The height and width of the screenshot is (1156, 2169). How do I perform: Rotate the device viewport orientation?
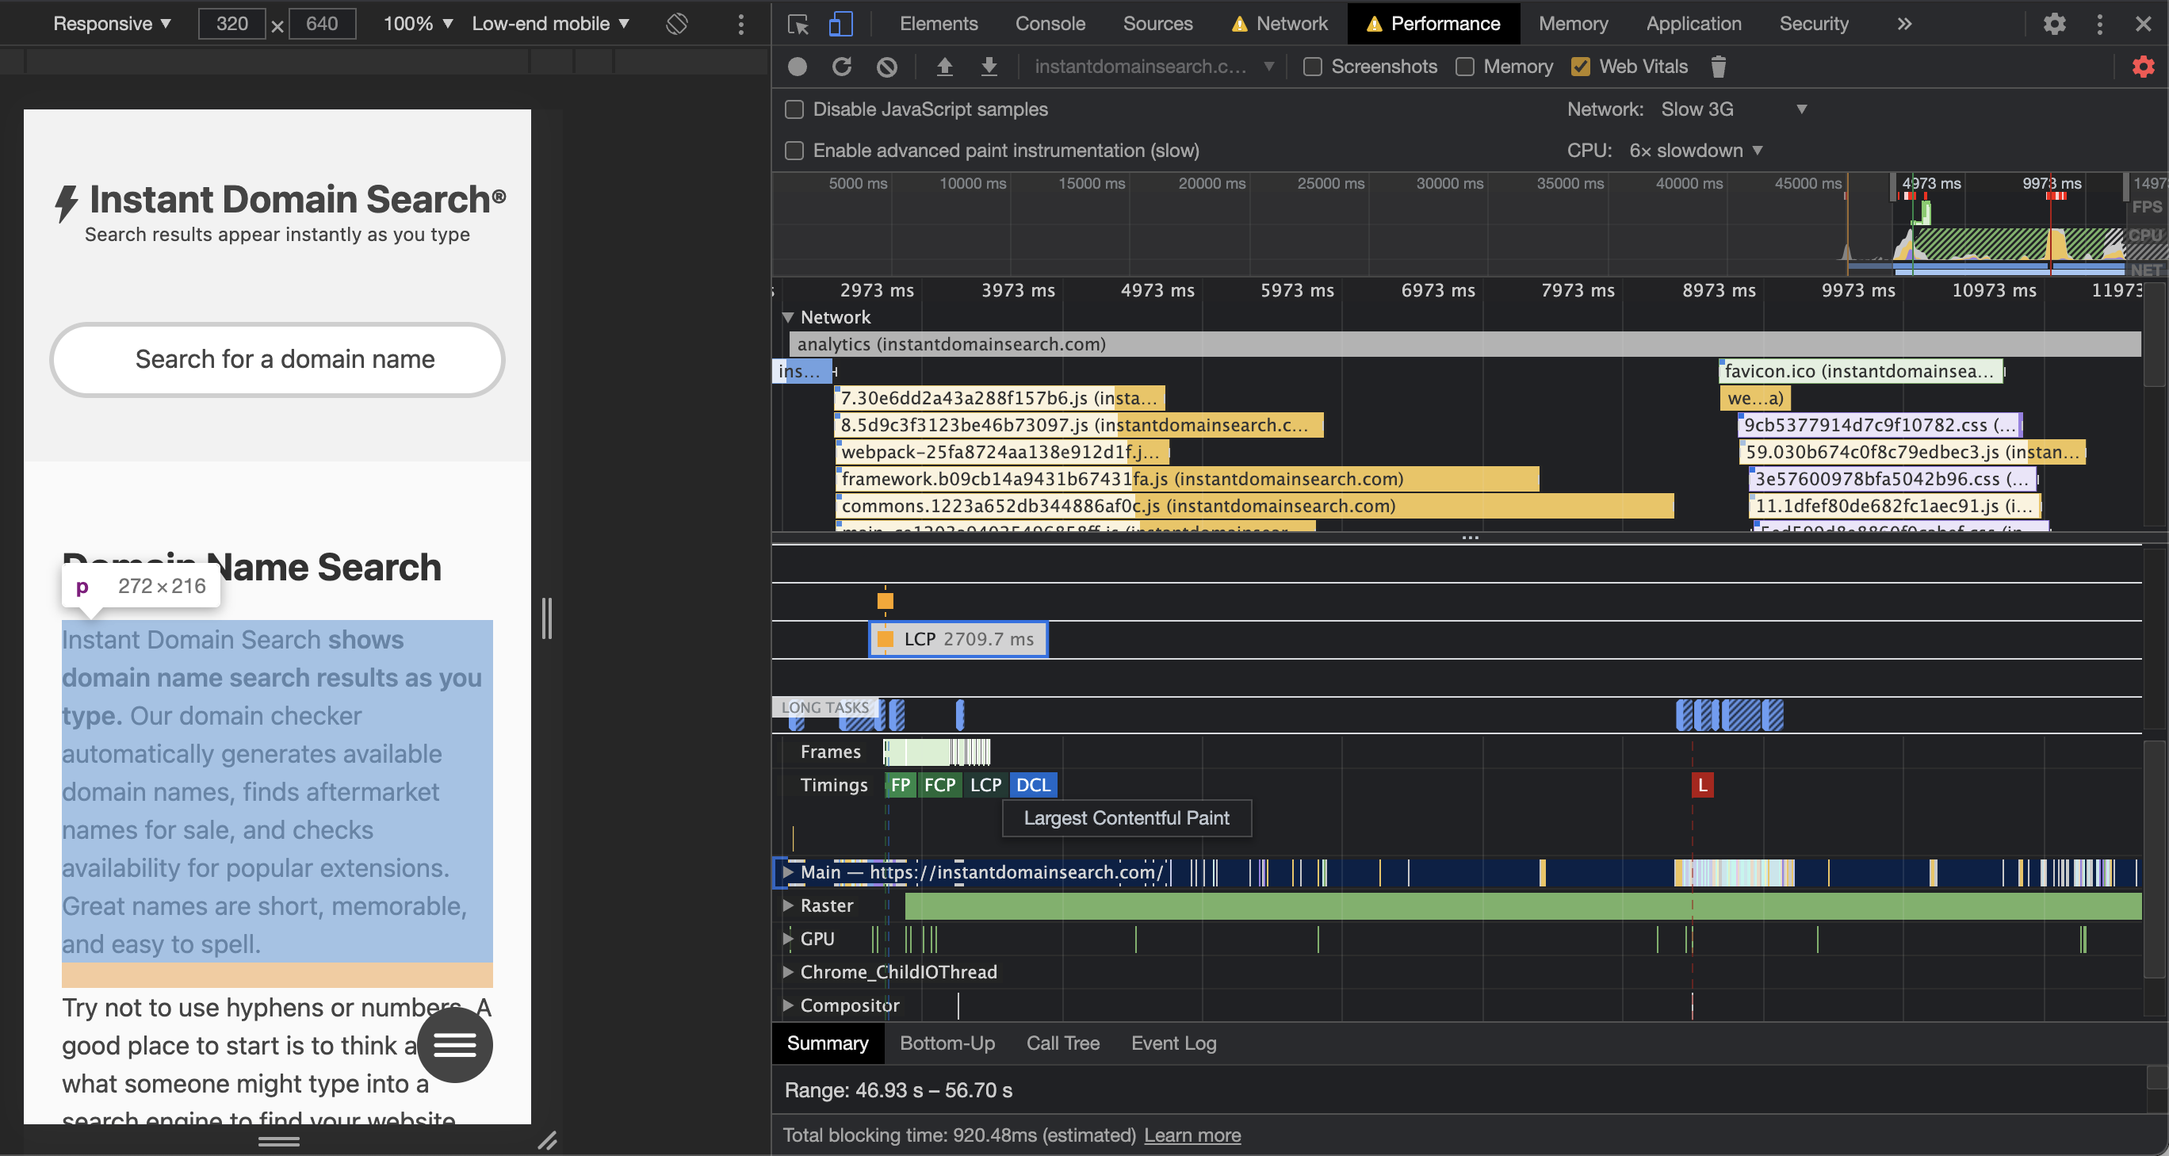[x=677, y=24]
